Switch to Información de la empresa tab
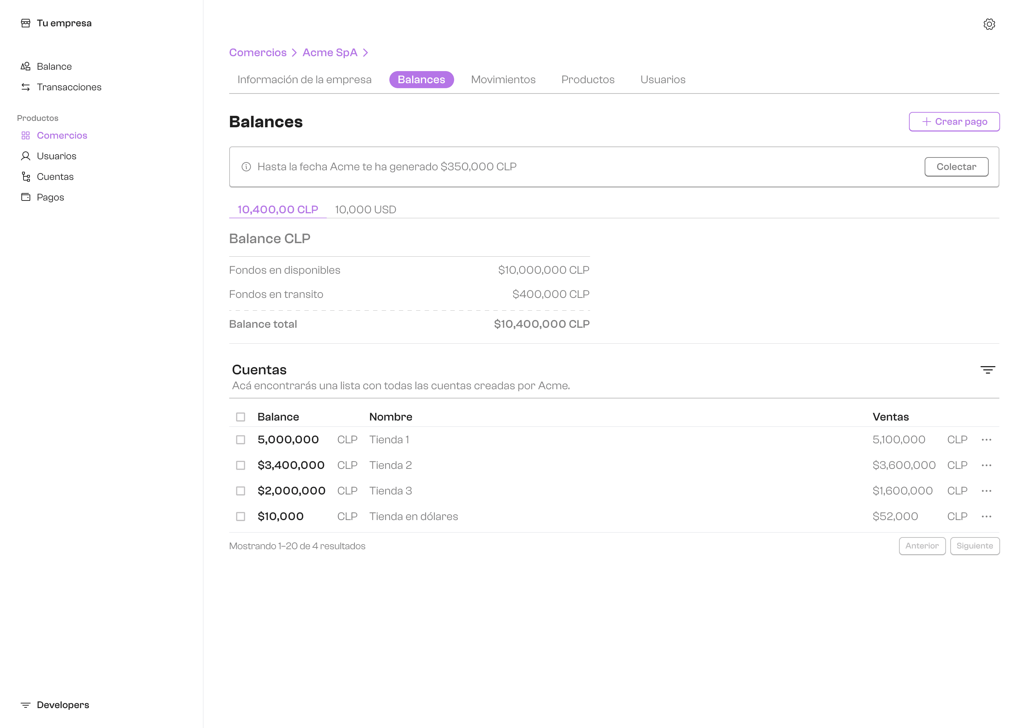The width and height of the screenshot is (1025, 728). (x=304, y=80)
